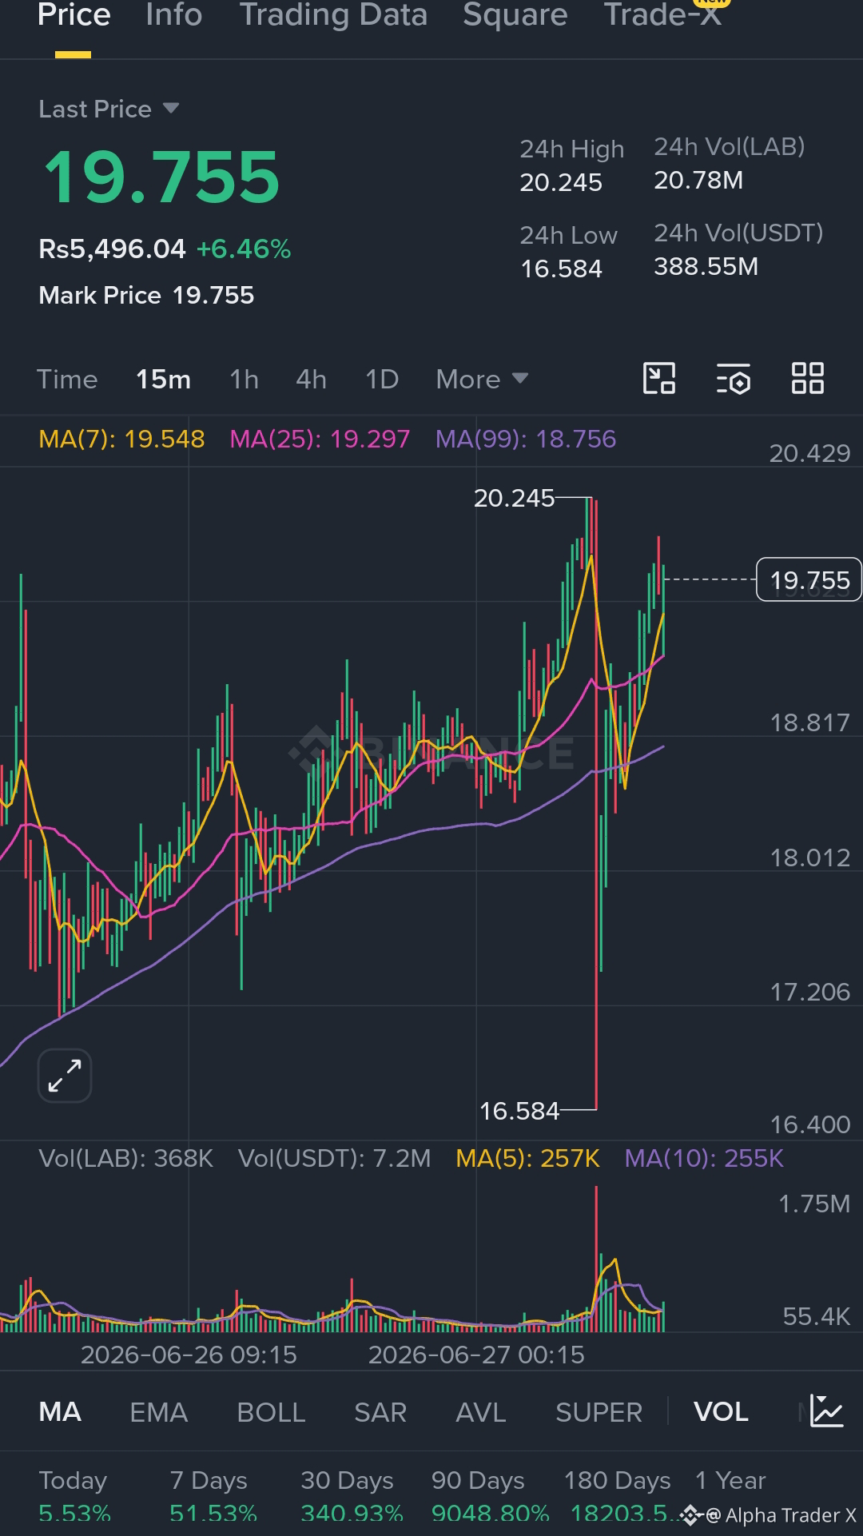Enable the SUPER indicator

coord(599,1412)
